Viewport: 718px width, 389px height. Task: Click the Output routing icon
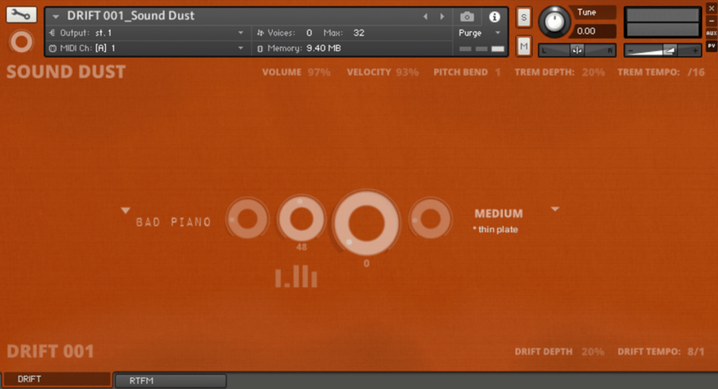click(x=52, y=32)
